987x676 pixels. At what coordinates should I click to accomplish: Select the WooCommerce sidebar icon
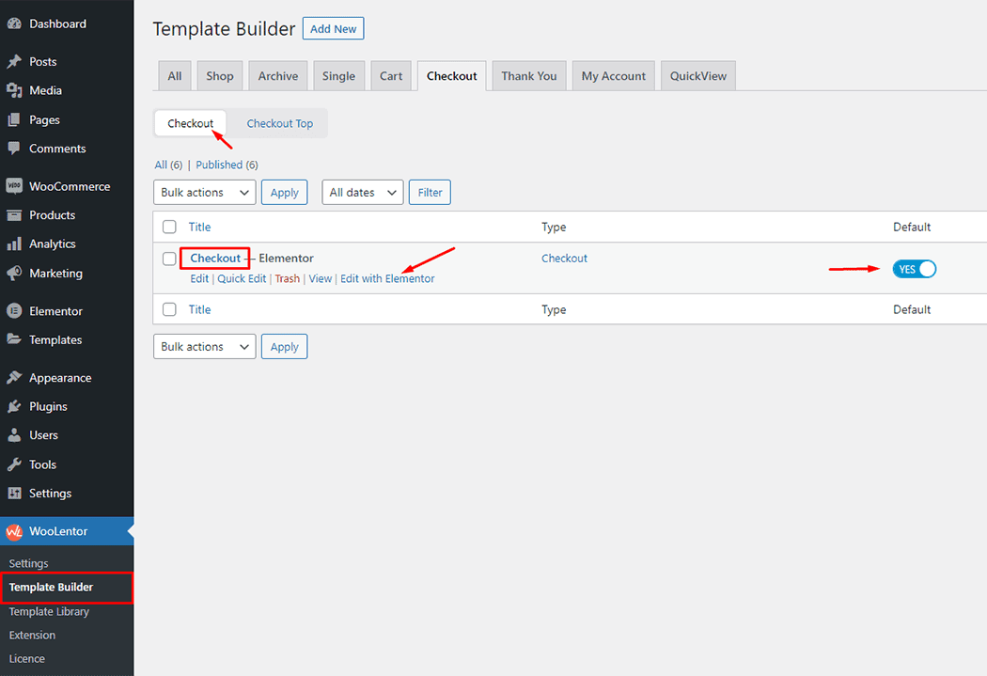click(16, 185)
